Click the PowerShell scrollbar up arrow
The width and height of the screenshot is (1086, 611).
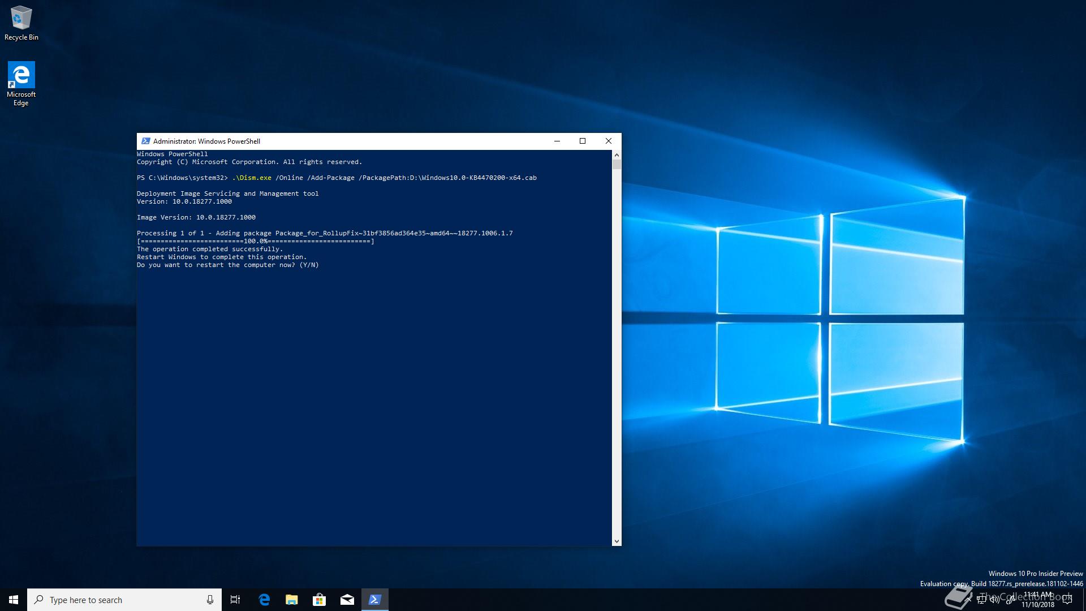point(617,155)
